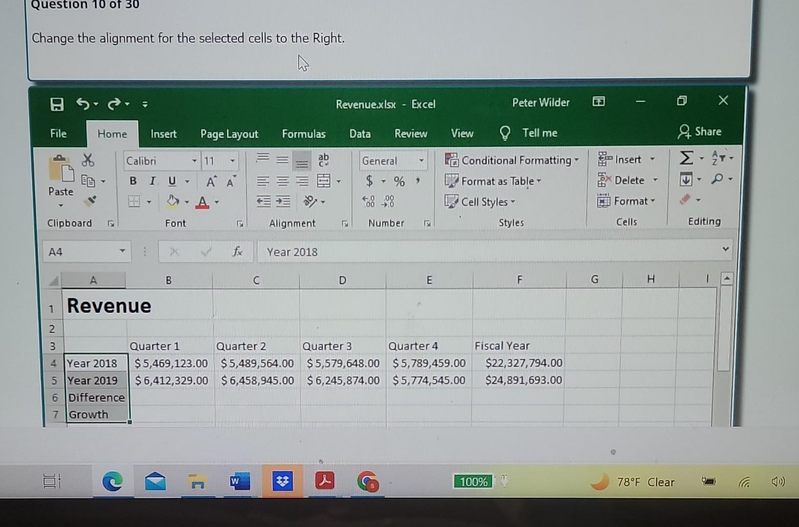This screenshot has height=527, width=799.
Task: Increase decimal places
Action: point(369,201)
